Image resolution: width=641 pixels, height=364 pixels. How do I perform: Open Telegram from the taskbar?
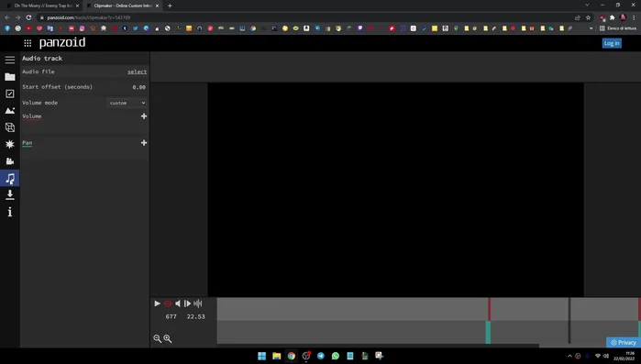pos(321,356)
